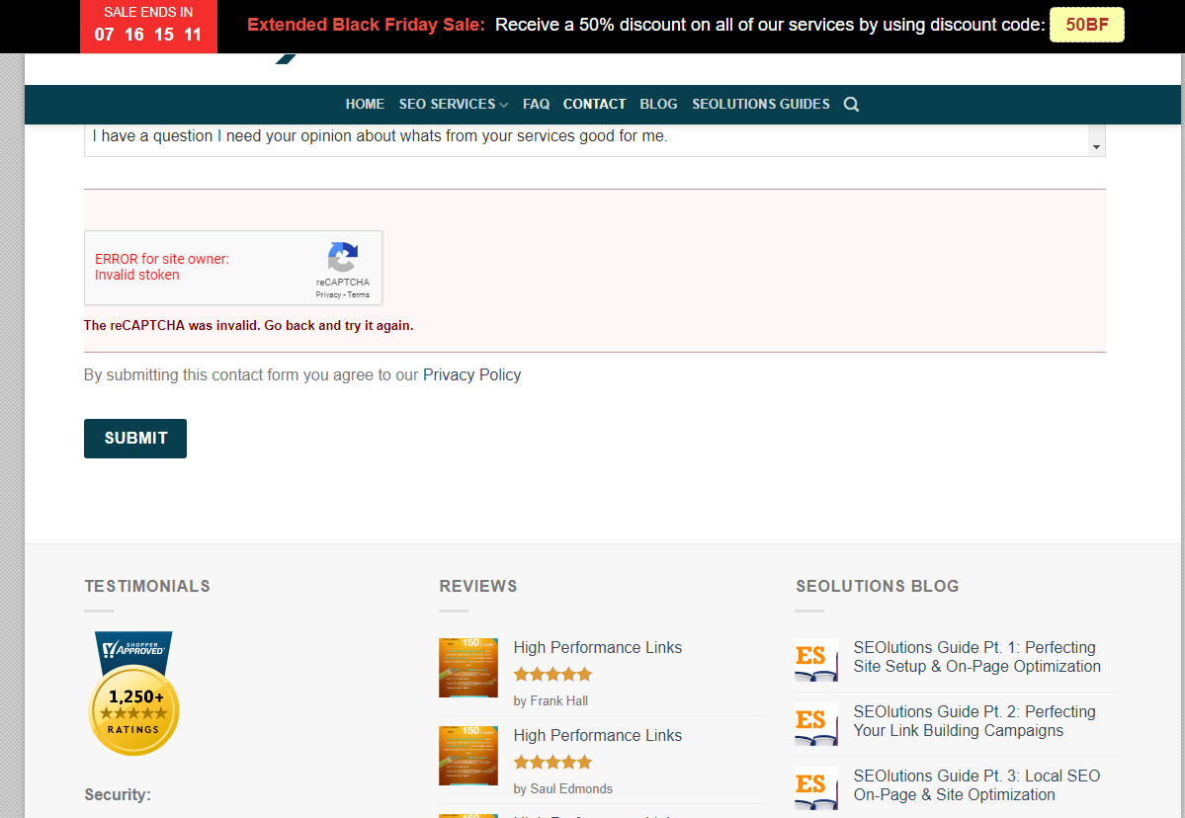The width and height of the screenshot is (1185, 818).
Task: Read SEOlutions Guide Pt. 1: Perfecting Site Setup
Action: (976, 657)
